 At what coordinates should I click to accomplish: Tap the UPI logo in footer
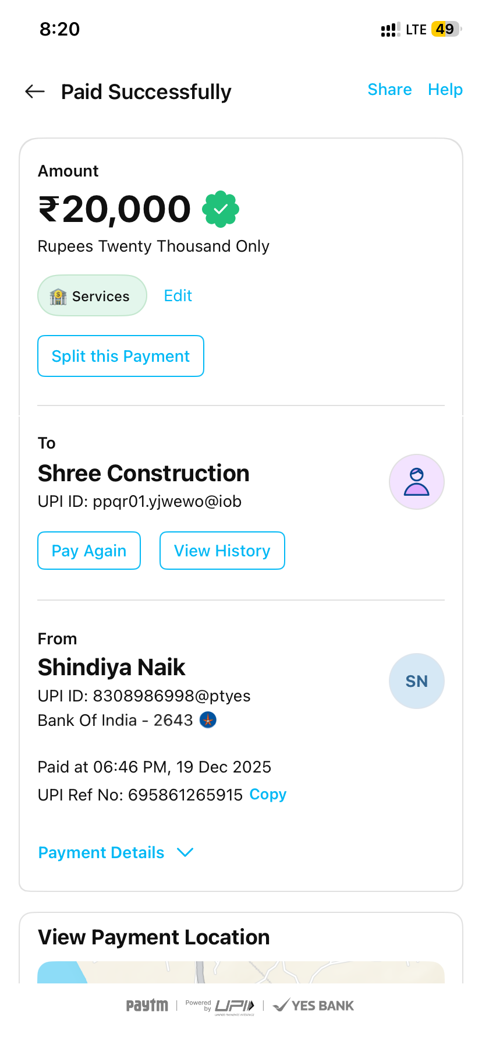point(234,1006)
